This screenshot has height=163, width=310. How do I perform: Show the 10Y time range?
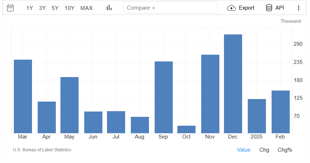[x=69, y=8]
